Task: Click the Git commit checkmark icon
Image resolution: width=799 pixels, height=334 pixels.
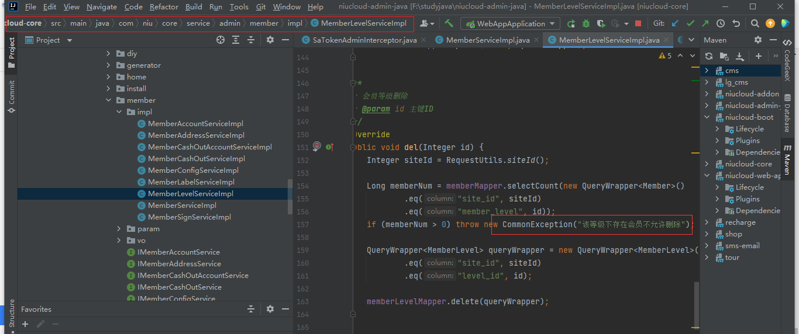Action: click(x=690, y=23)
